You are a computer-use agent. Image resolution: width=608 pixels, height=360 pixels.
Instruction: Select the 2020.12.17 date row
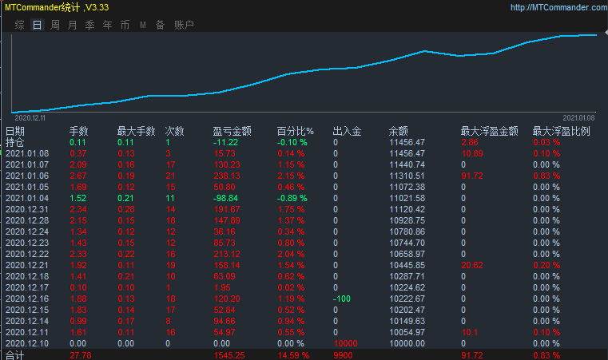pyautogui.click(x=27, y=288)
